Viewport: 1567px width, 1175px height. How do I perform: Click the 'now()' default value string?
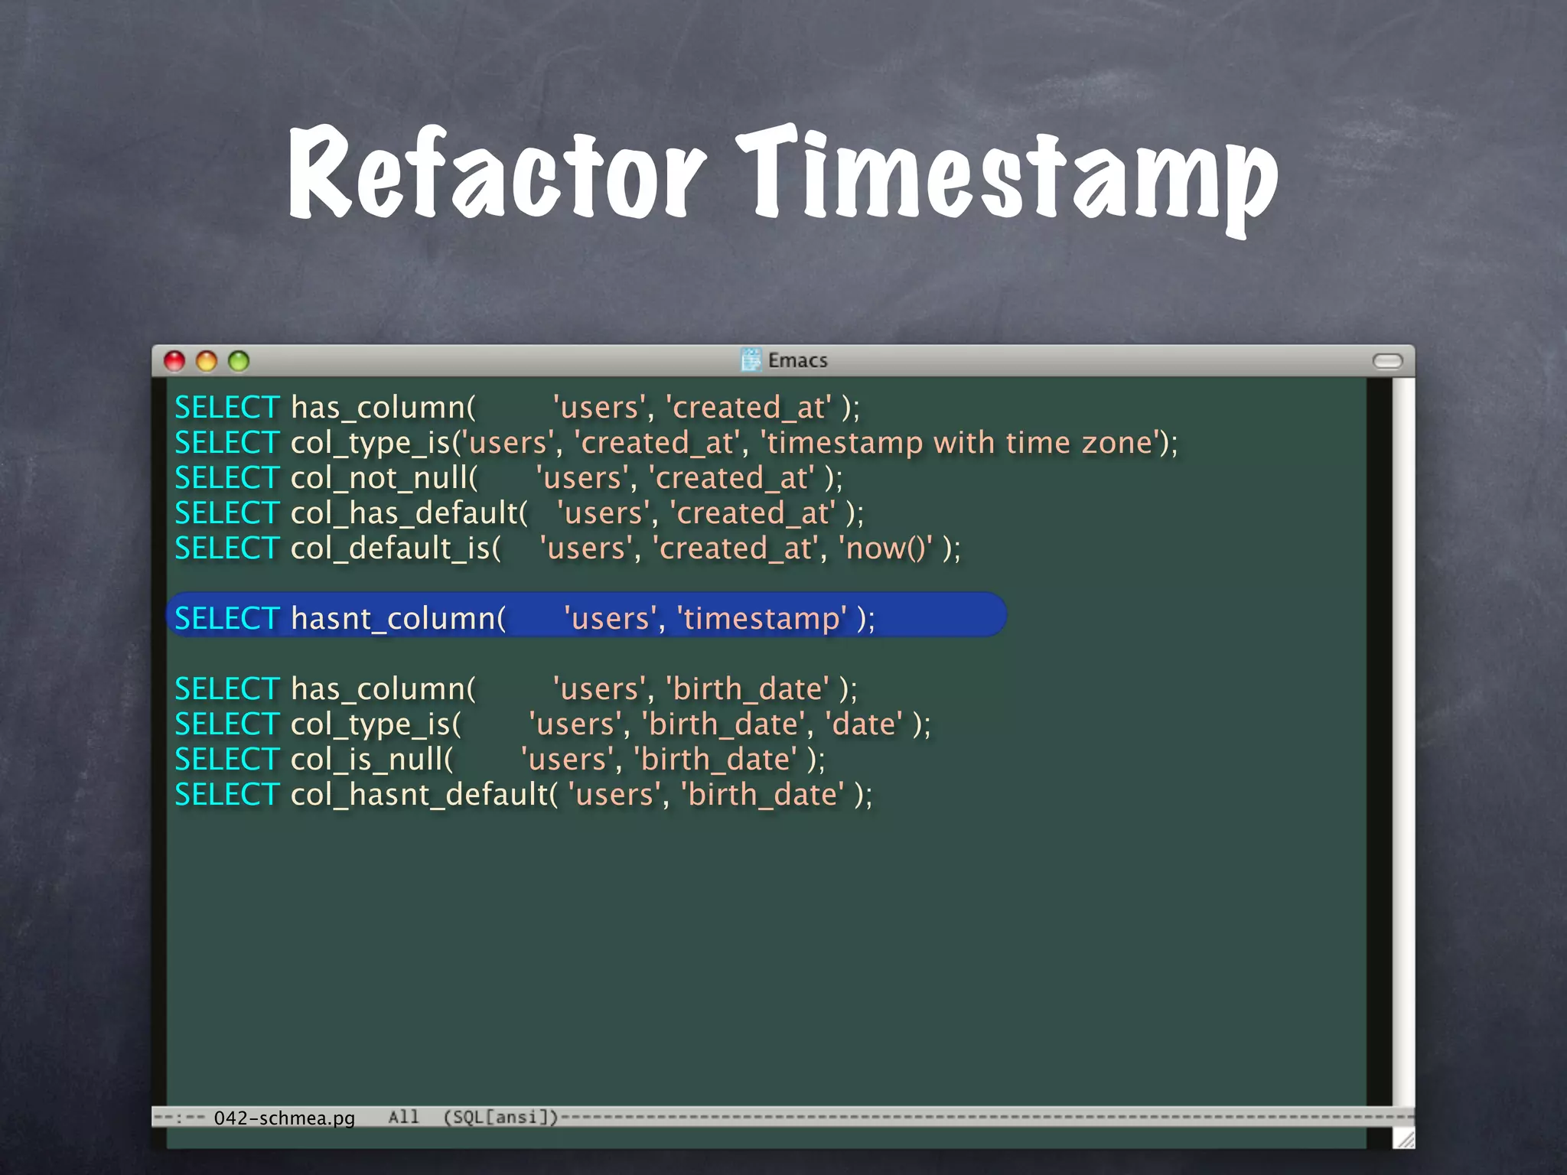point(887,548)
